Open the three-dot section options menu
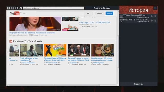This screenshot has width=164, height=92. [115, 40]
